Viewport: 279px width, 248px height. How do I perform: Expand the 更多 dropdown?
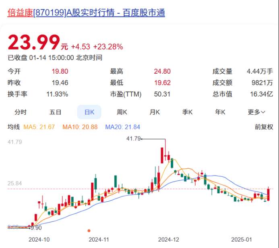click(256, 112)
